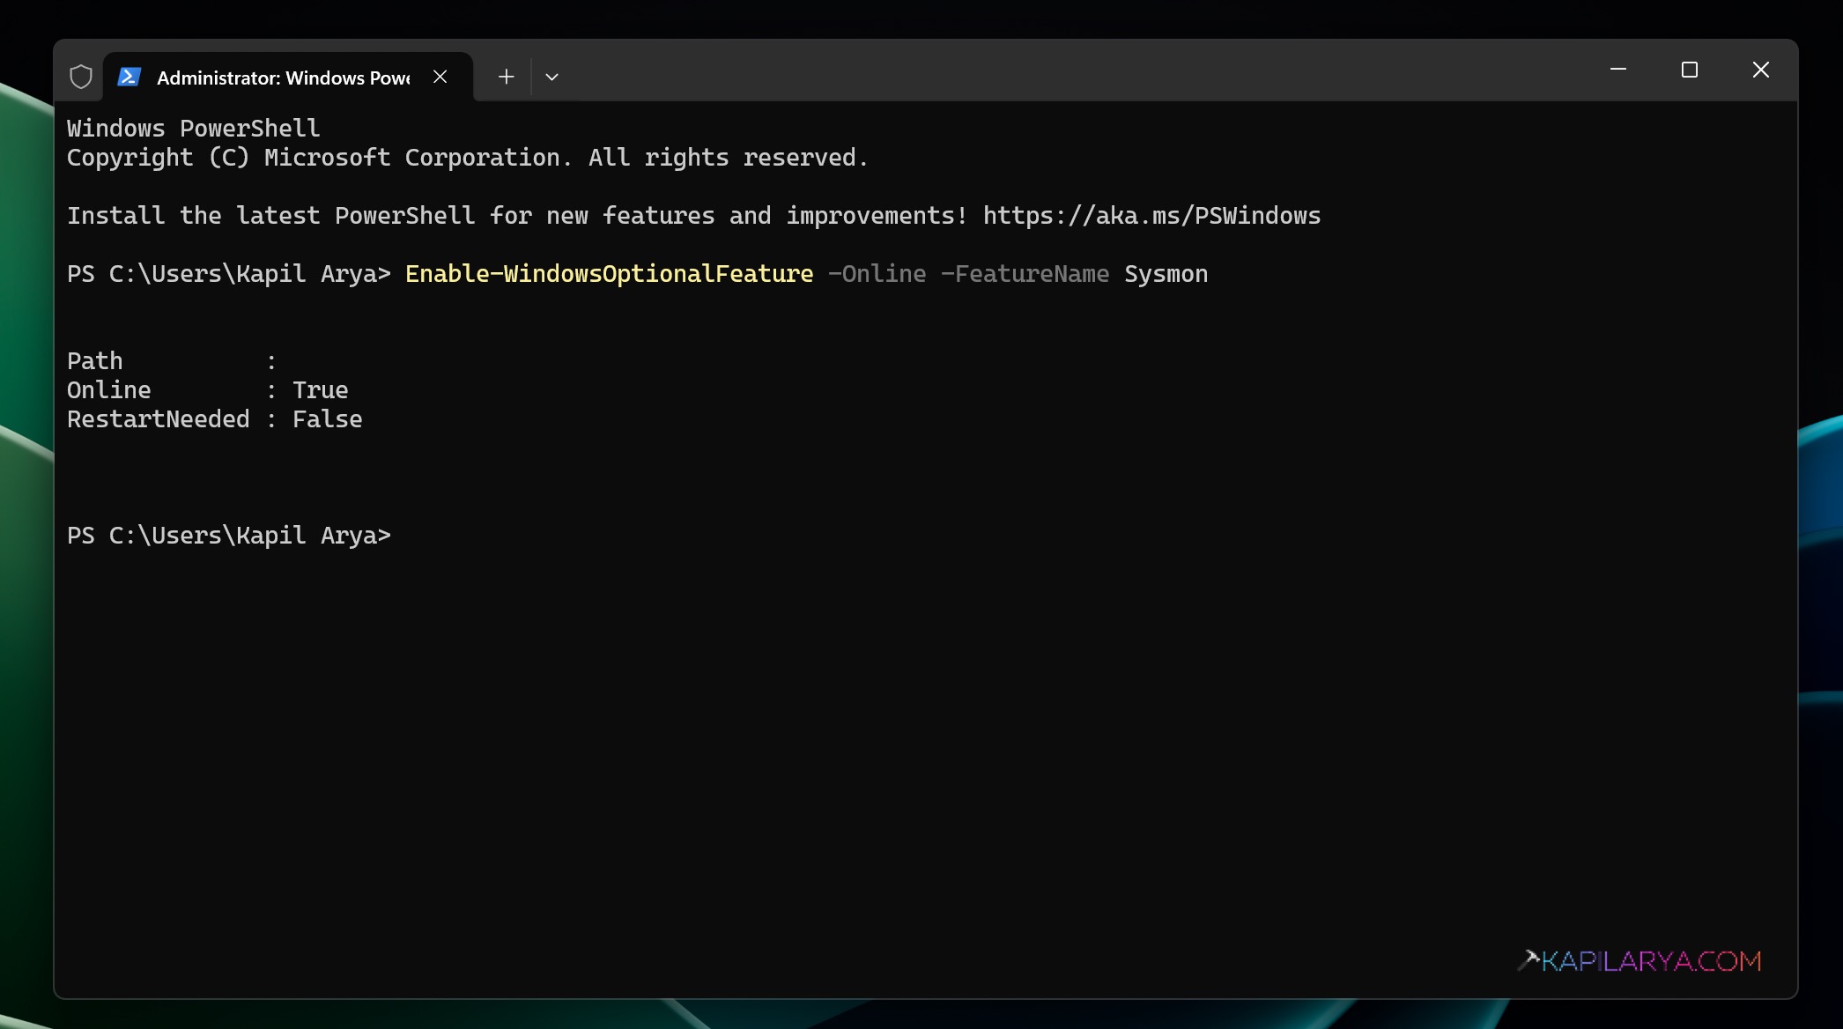Select the RestartNeeded False output line
The height and width of the screenshot is (1029, 1843).
[x=214, y=418]
